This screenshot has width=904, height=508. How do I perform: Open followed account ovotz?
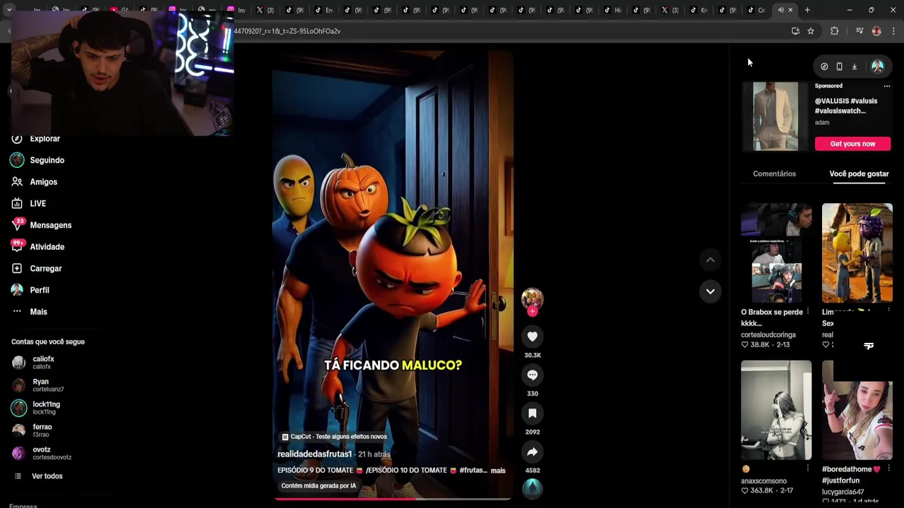[42, 453]
